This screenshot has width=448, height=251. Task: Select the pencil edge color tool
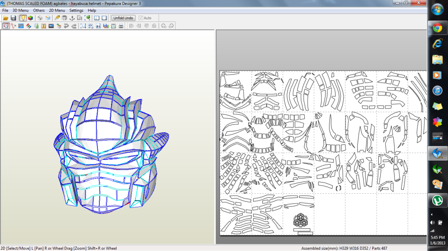57,18
